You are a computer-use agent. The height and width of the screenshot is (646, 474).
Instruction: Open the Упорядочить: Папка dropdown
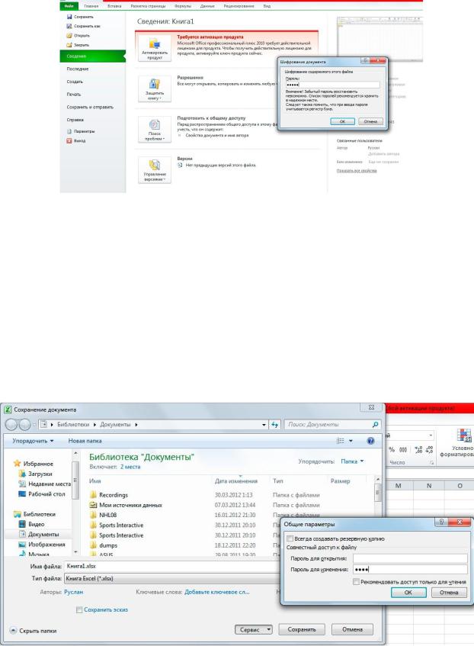point(352,461)
